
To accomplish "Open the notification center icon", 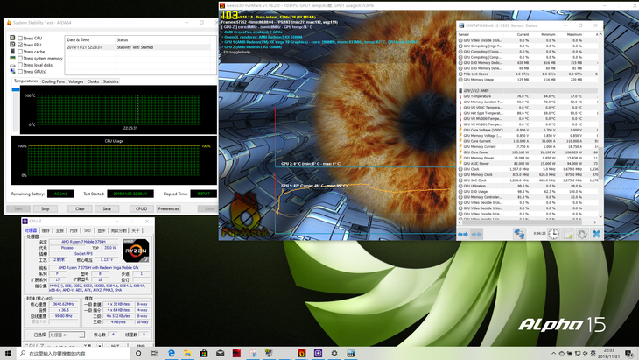I will tap(630, 354).
